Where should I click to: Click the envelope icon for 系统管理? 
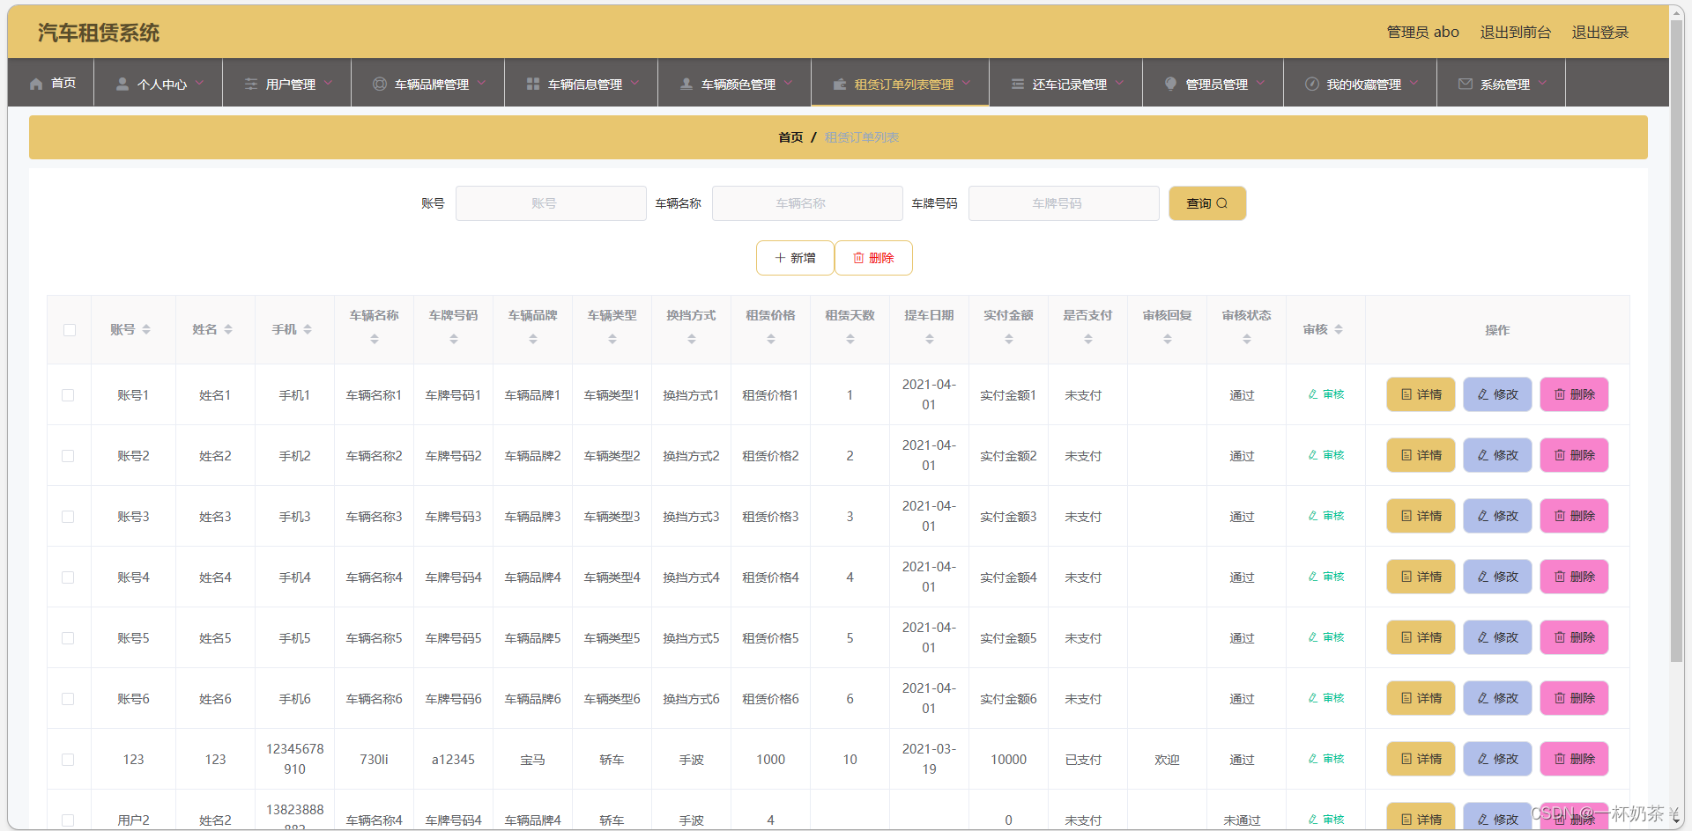[1466, 84]
